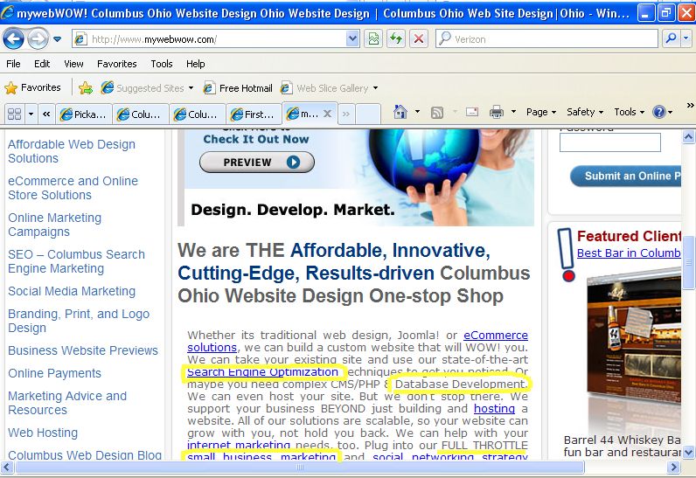Switch to the Picka... tab
The image size is (696, 478).
click(x=84, y=114)
